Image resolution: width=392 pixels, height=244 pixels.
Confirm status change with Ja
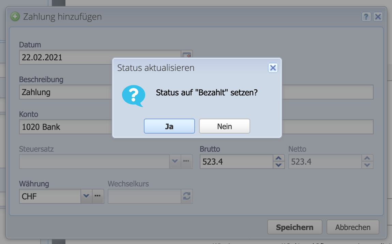[x=169, y=126]
